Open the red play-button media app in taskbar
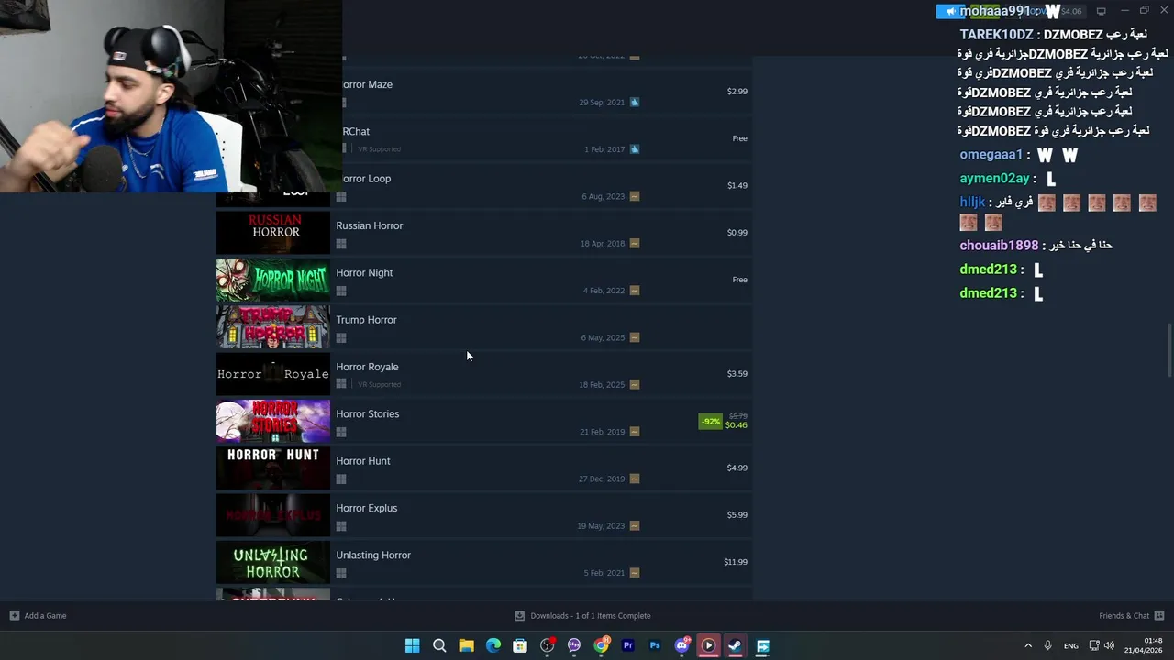The width and height of the screenshot is (1174, 660). coord(708,645)
